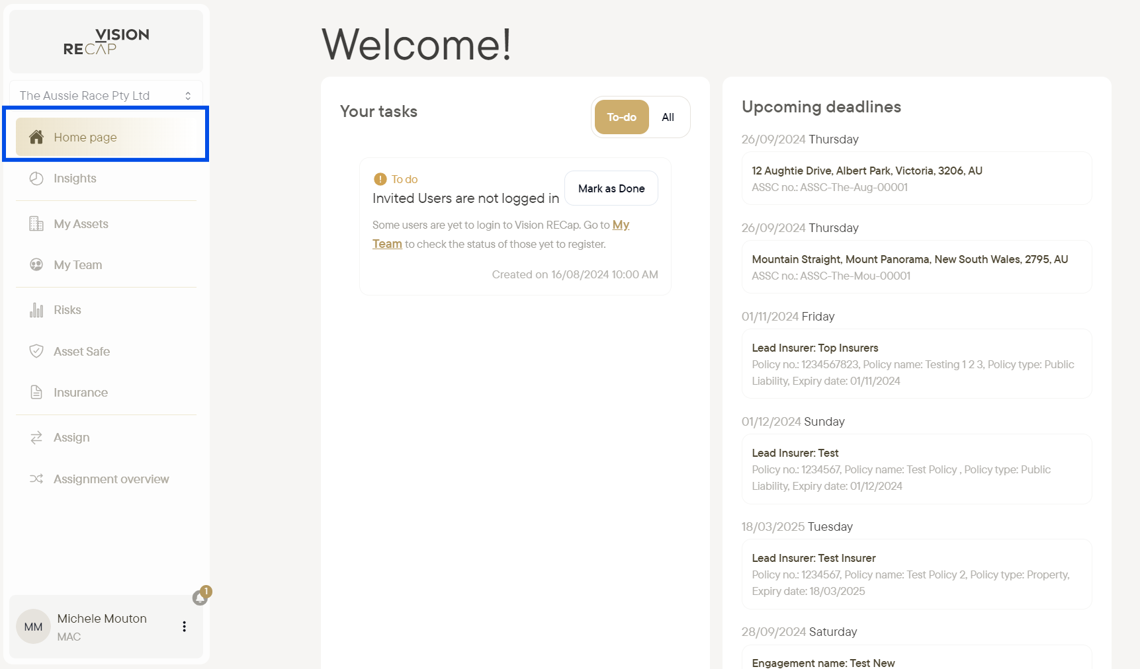Open the Mountain Straight, Mount Panorama deadline
The image size is (1140, 669).
(916, 267)
